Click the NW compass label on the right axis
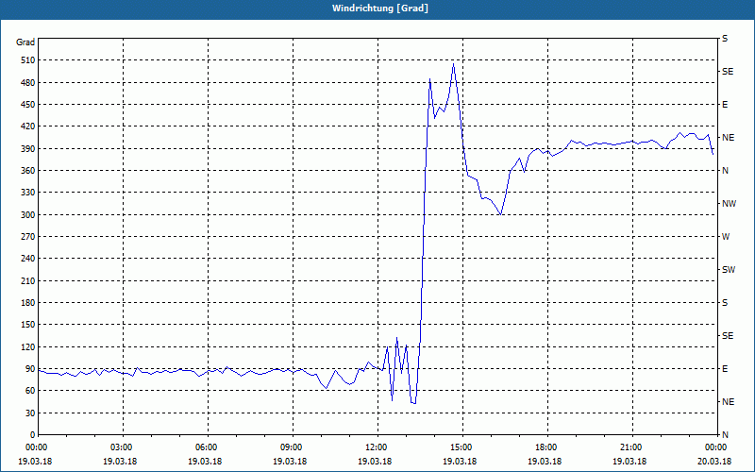755x472 pixels. pos(729,204)
